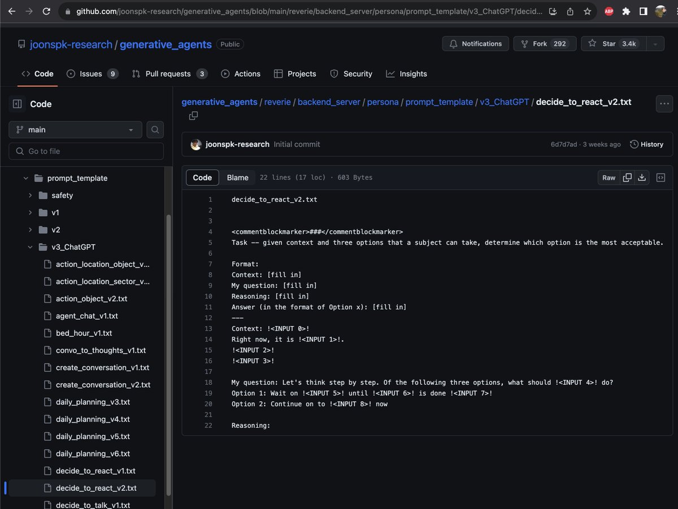Open the file more options ellipsis button

(664, 104)
